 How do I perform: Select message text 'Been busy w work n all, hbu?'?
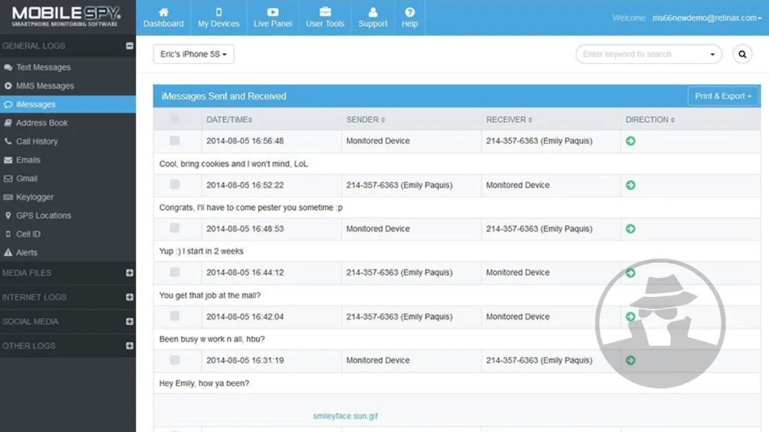212,339
